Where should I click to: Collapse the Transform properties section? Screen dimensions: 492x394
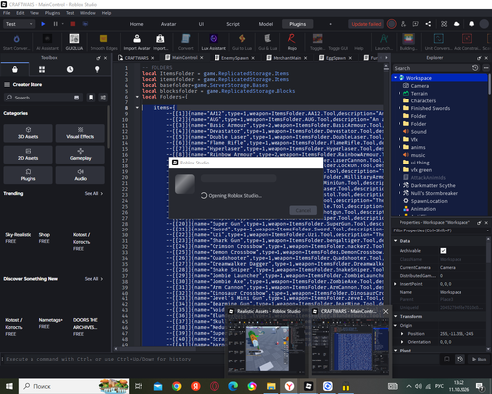(x=396, y=316)
